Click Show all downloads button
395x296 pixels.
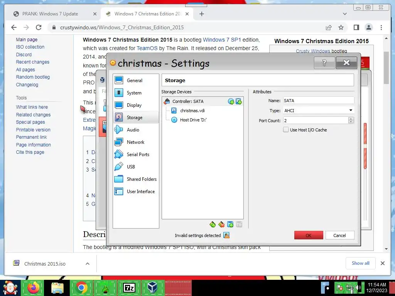(x=361, y=263)
